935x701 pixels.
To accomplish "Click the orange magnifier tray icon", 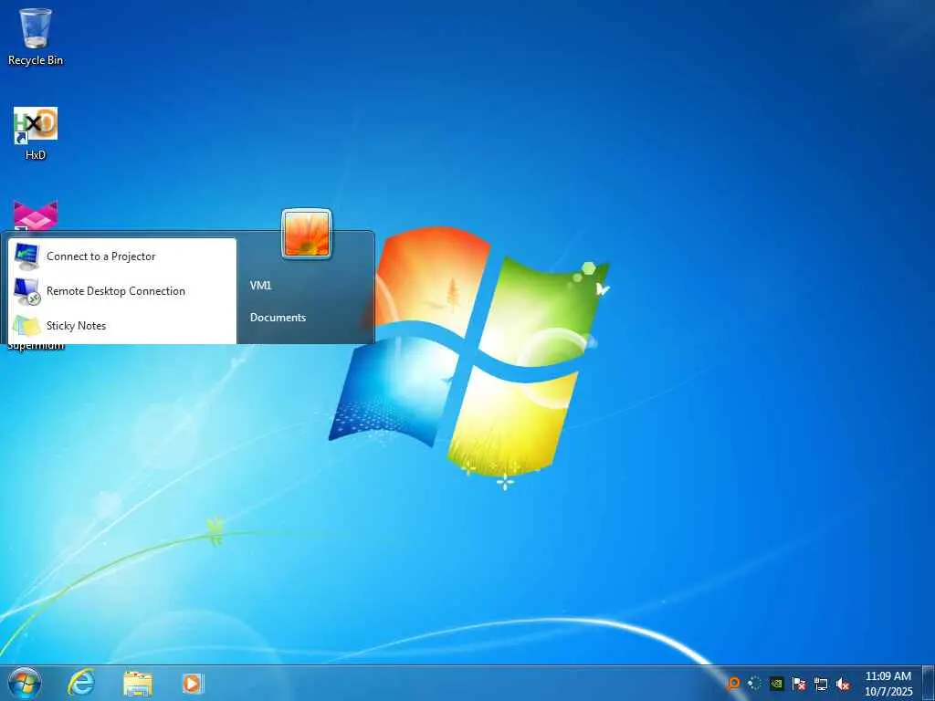I will coord(733,683).
